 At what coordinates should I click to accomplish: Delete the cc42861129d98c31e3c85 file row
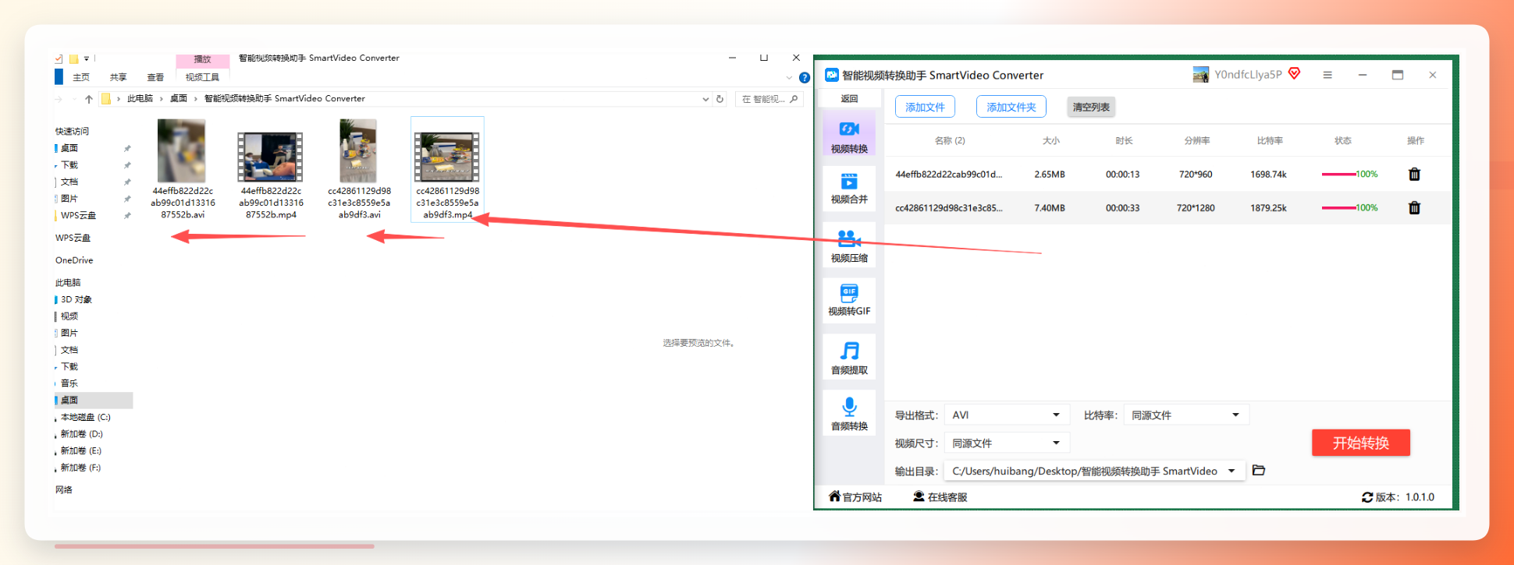pyautogui.click(x=1414, y=208)
